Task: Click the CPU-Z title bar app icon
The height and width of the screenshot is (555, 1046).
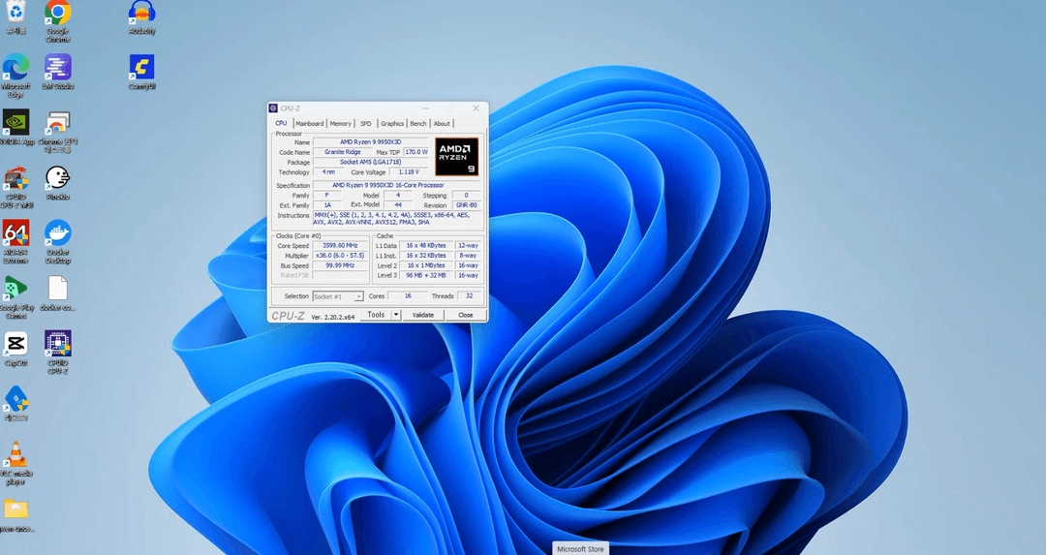Action: click(273, 108)
